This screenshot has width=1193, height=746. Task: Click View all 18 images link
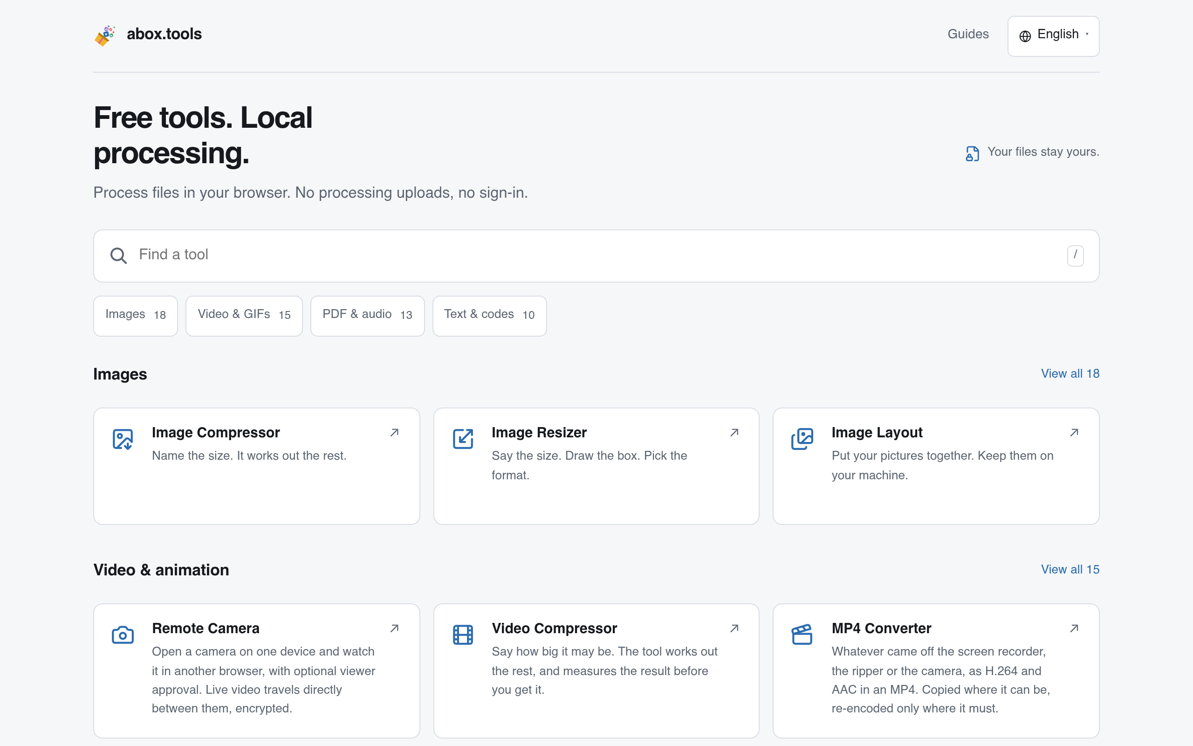[1070, 373]
